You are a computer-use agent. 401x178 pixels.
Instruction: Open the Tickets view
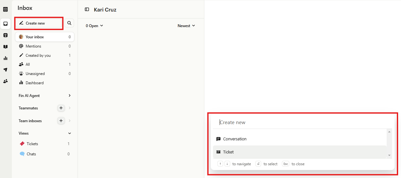tap(32, 144)
